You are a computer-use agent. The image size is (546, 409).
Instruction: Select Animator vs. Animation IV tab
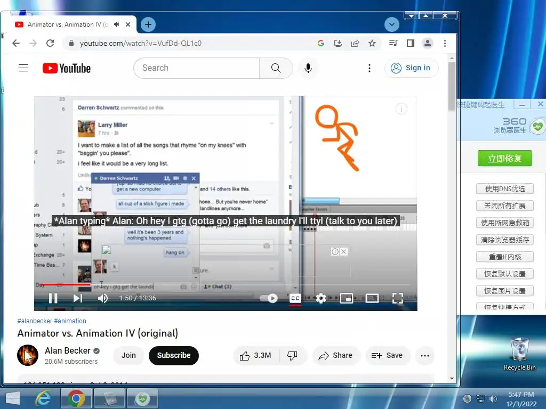[68, 24]
